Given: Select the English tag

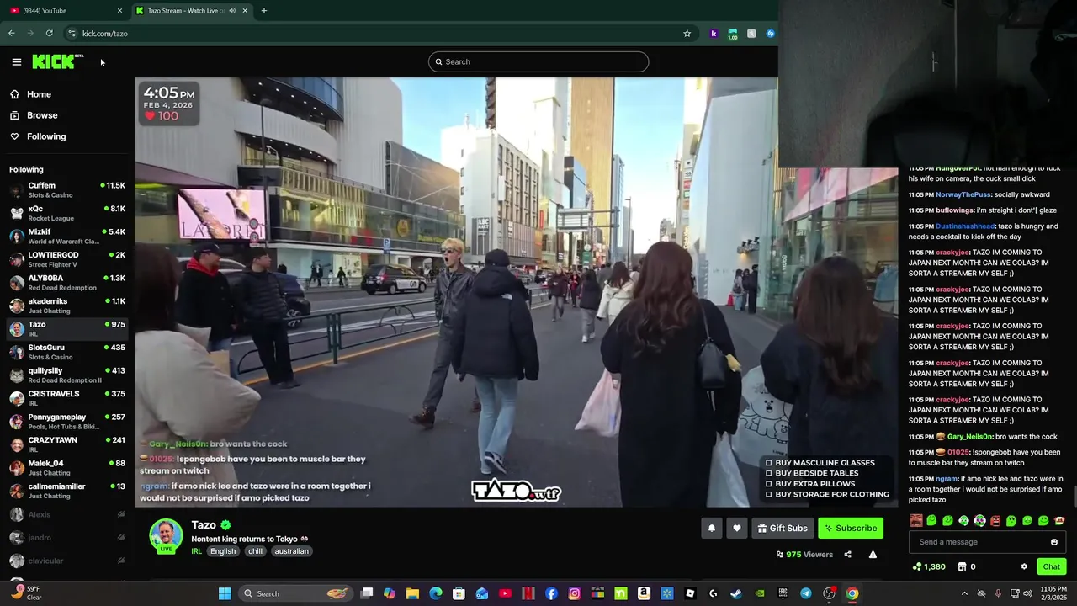Looking at the screenshot, I should [223, 551].
